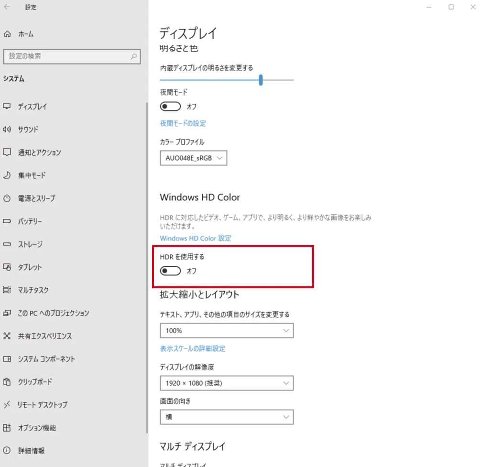481x467 pixels.
Task: Open the Windows HD Color 設定 link
Action: 196,238
